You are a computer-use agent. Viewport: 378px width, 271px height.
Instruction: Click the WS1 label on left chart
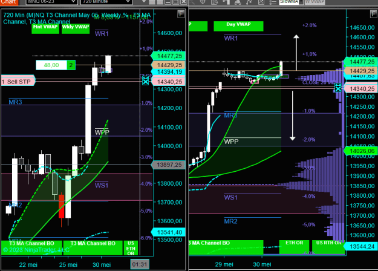pos(102,185)
